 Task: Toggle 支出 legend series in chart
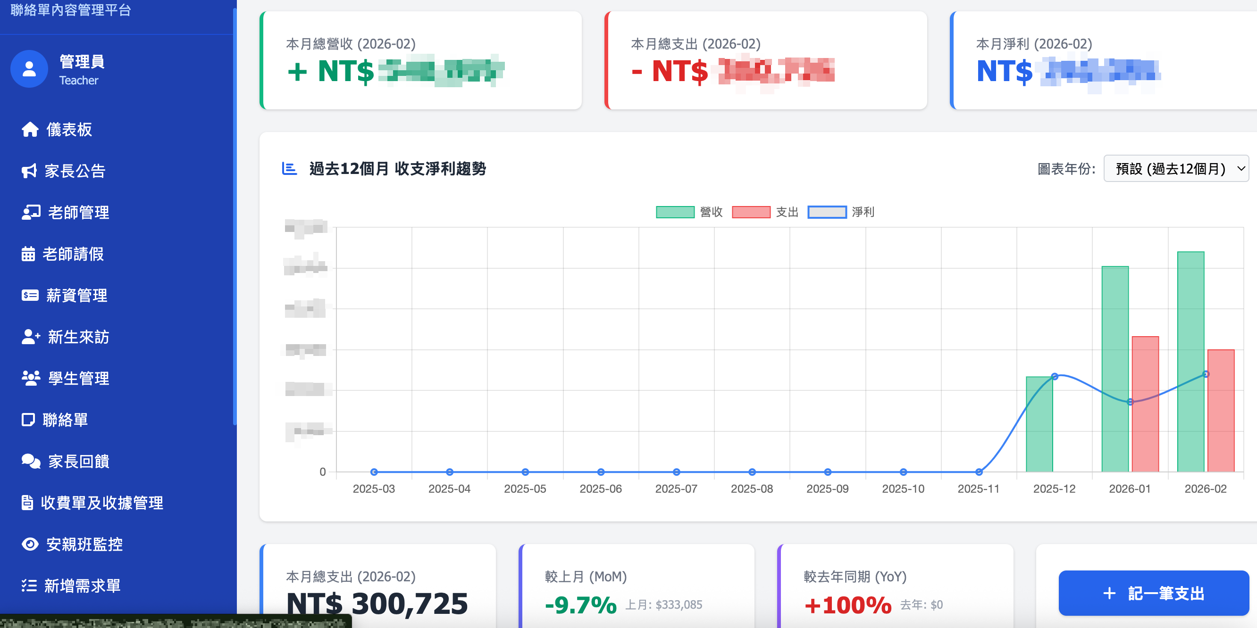pos(765,212)
